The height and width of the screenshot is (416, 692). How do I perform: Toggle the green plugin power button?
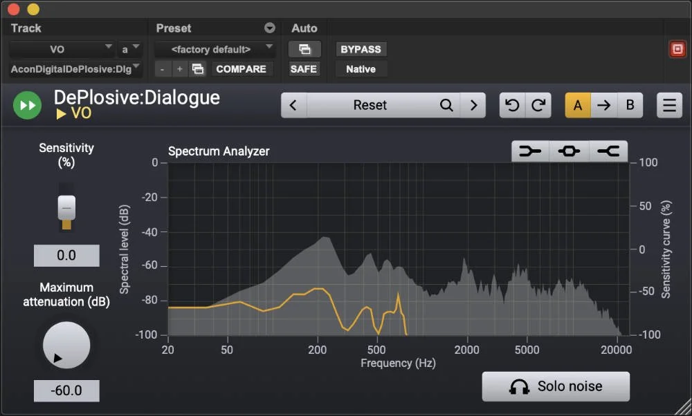(27, 105)
